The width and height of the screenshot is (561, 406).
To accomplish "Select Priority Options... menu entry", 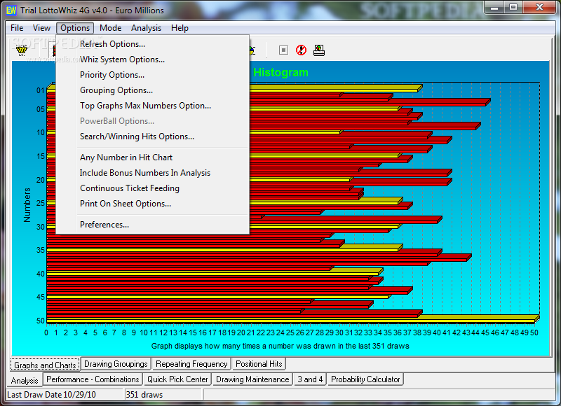I will pyautogui.click(x=153, y=75).
